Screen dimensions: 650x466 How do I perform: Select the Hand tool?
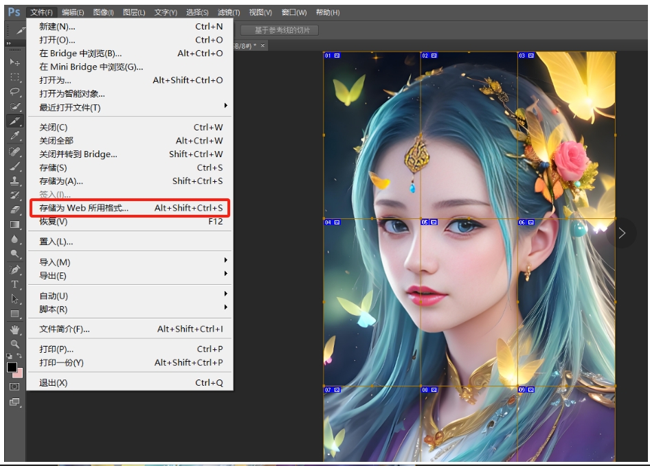pyautogui.click(x=15, y=329)
